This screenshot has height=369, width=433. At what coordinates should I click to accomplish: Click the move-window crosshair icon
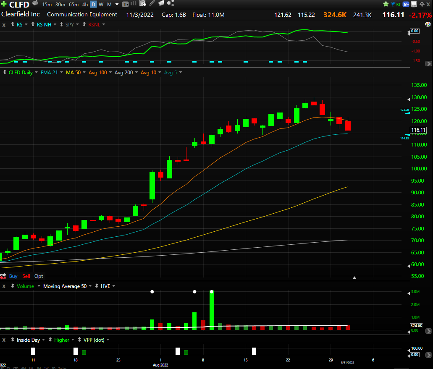coord(422,4)
